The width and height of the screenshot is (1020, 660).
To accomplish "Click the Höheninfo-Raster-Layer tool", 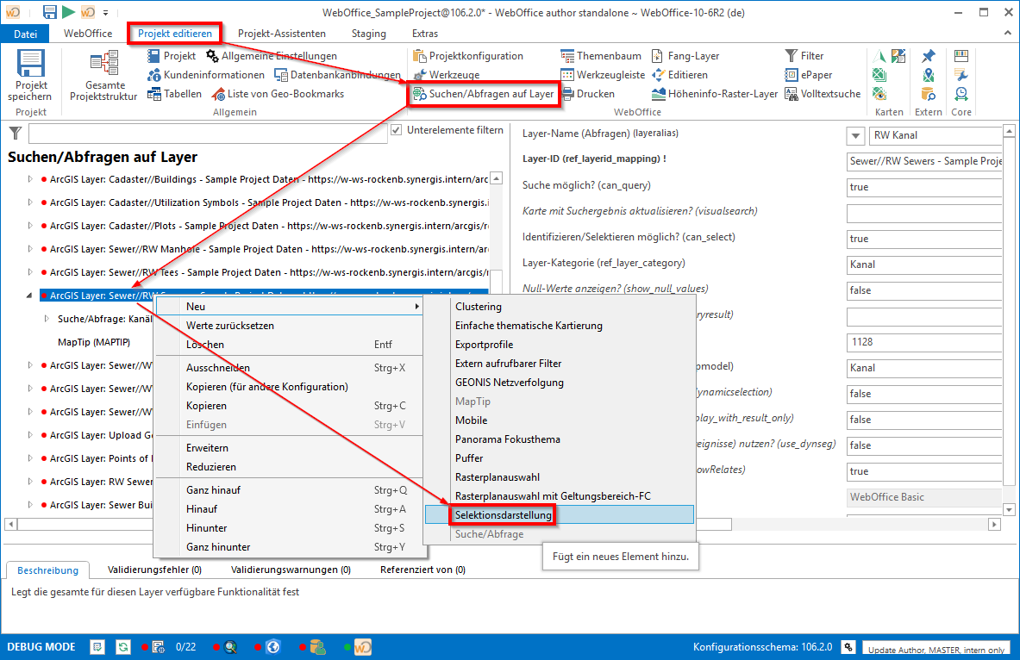I will point(714,94).
